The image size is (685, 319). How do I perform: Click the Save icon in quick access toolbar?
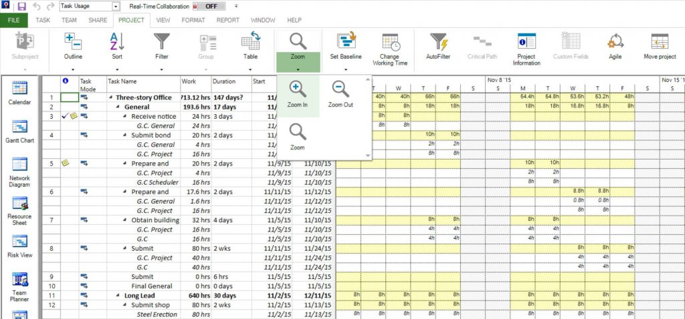point(21,7)
